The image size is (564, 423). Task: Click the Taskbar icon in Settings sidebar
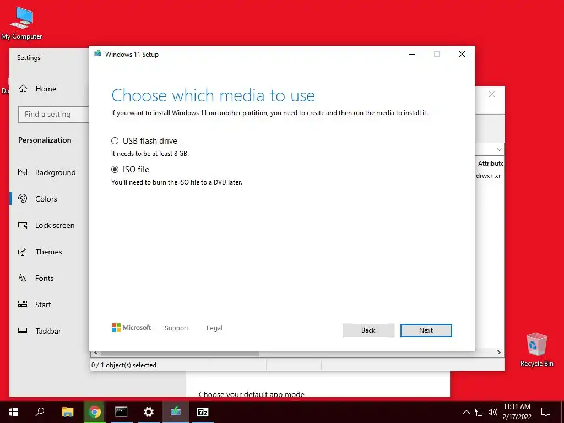[x=23, y=330]
